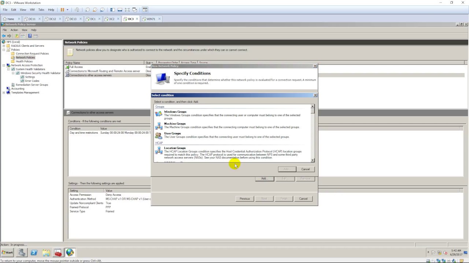Collapse System Health Validators node
The height and width of the screenshot is (263, 469).
(8, 69)
